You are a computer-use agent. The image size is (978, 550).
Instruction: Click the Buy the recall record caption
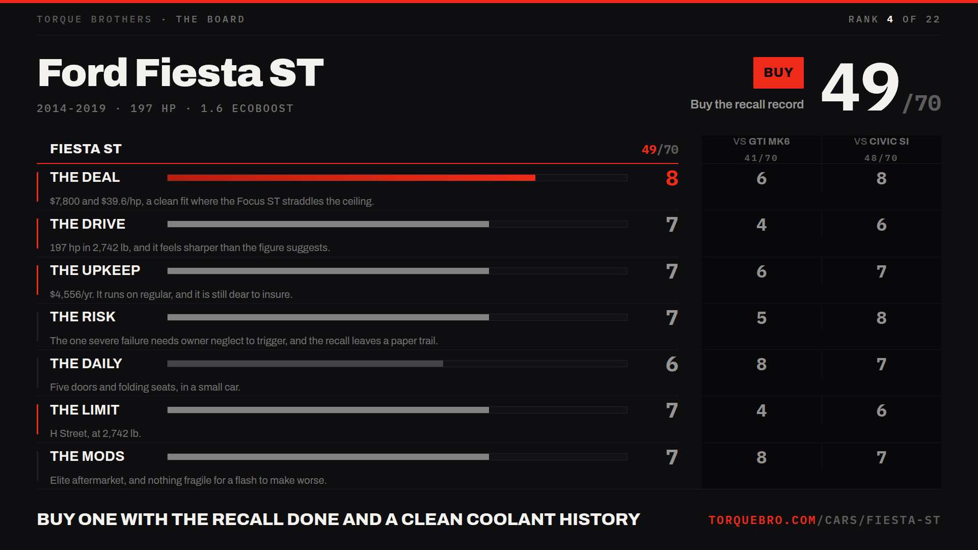[x=747, y=104]
